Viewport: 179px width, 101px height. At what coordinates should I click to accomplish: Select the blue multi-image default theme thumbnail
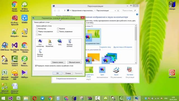109,58
